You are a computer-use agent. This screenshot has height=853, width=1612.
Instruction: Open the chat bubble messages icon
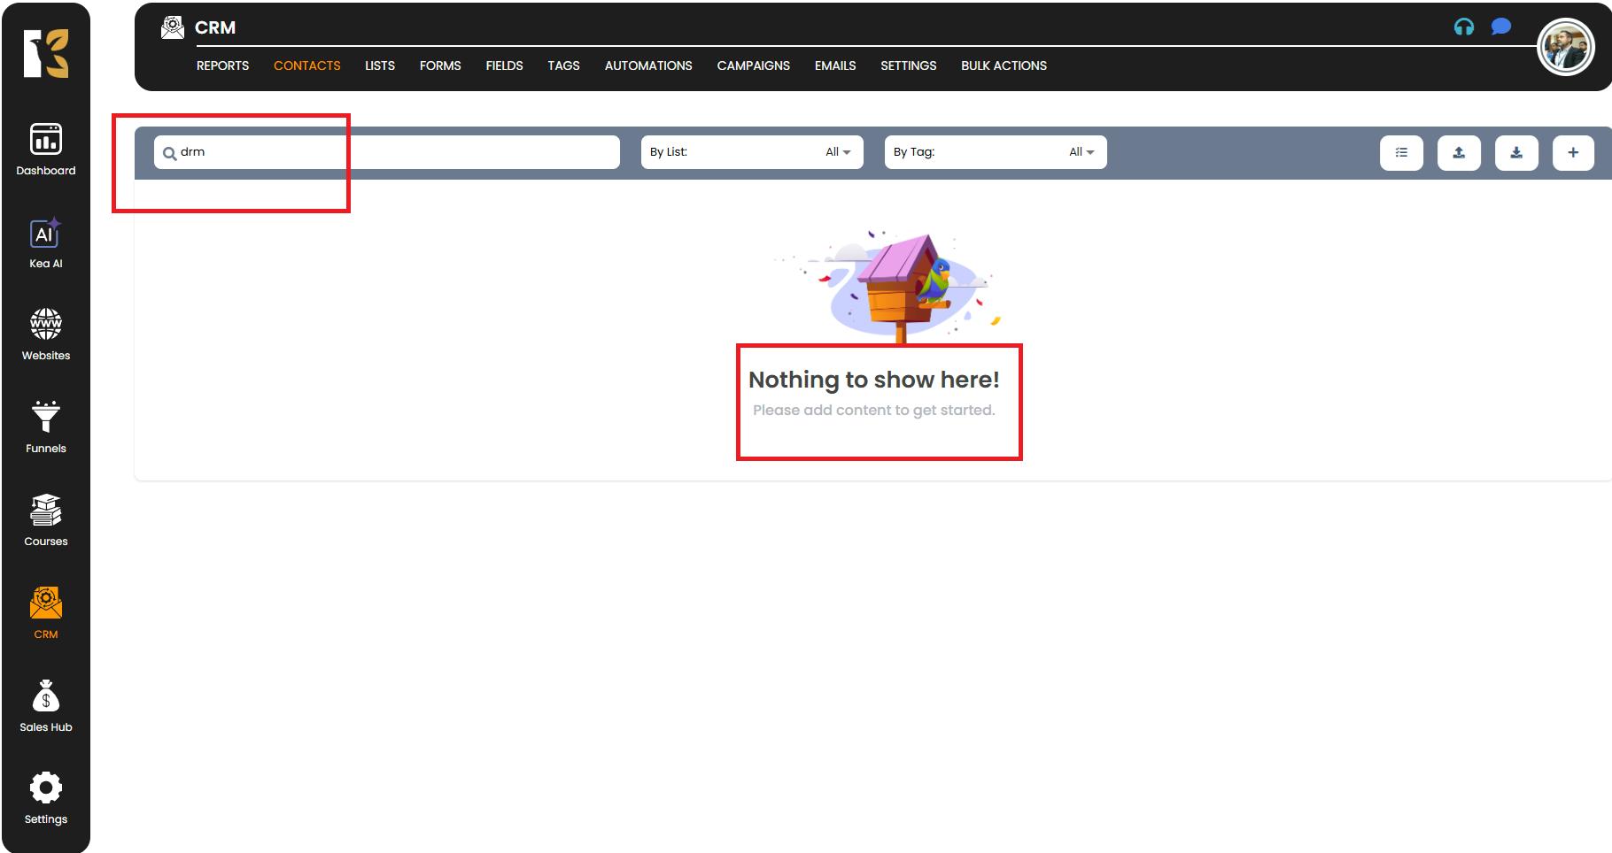1500,27
